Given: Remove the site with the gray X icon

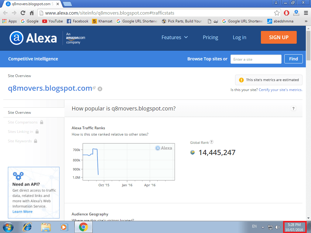Looking at the screenshot, I should click(100, 89).
